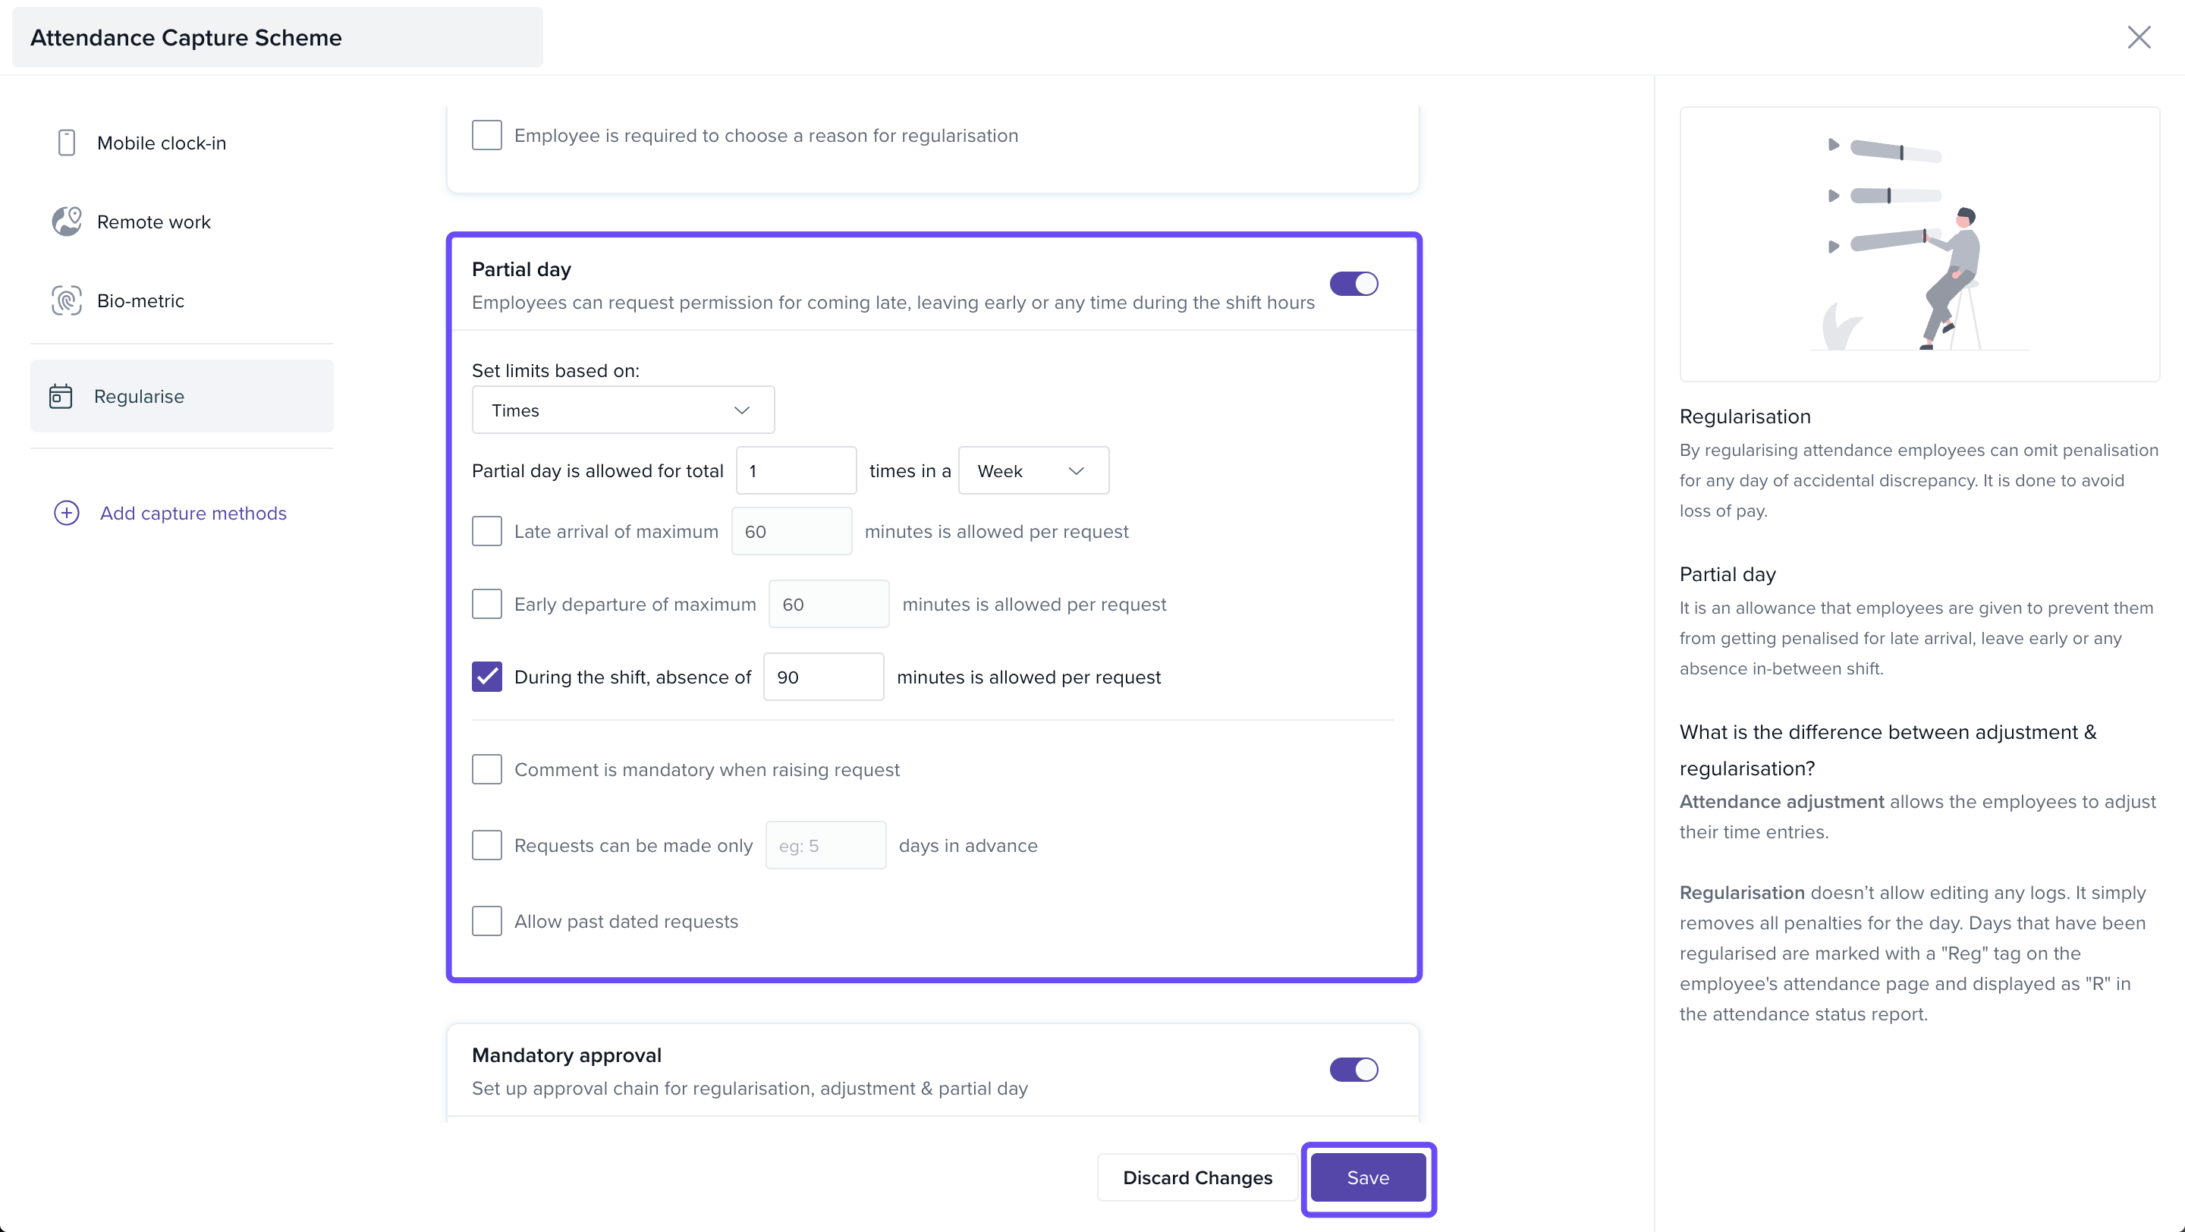
Task: Close the Attendance Capture Scheme dialog
Action: tap(2139, 37)
